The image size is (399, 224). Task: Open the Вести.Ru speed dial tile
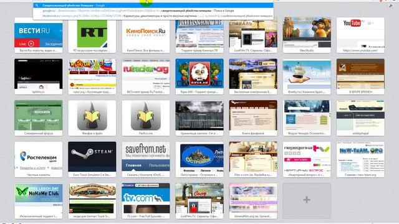click(x=39, y=35)
